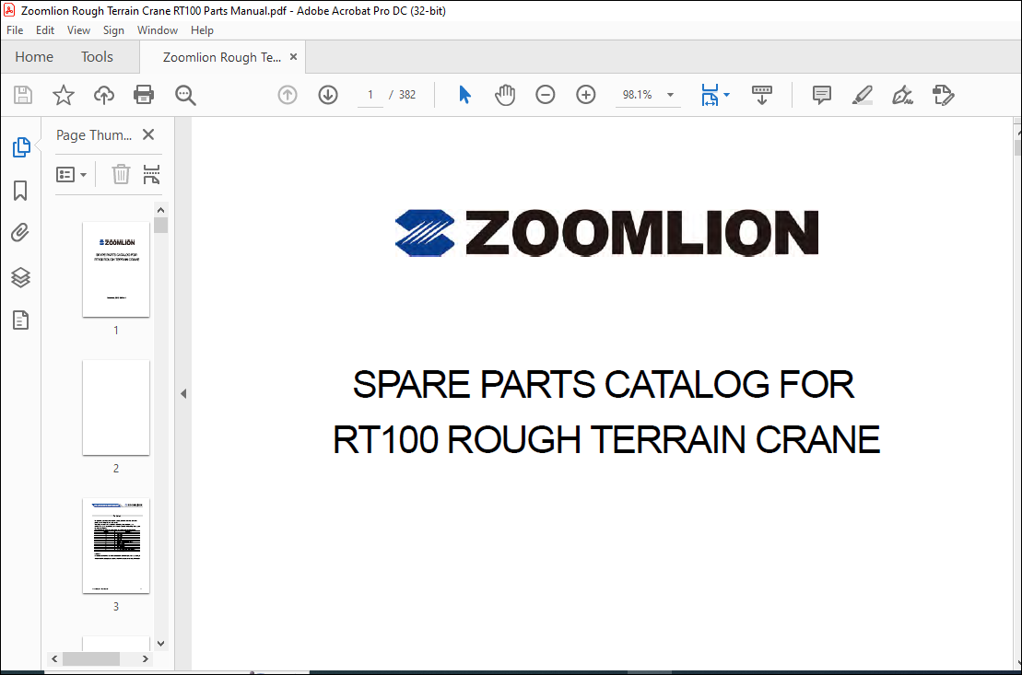Open the Sign document pen tool

pyautogui.click(x=903, y=95)
